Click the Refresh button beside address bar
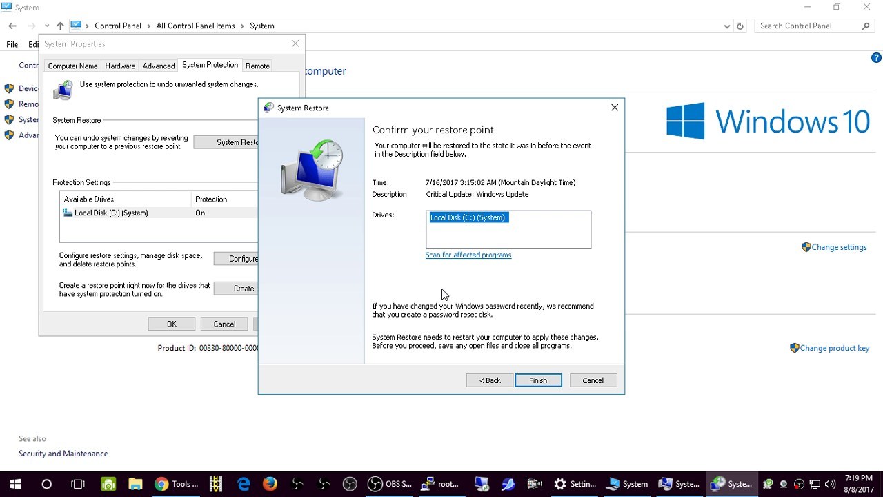Screen dimensions: 883x497 point(740,26)
